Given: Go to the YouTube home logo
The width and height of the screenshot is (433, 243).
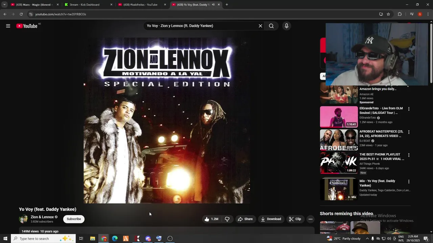Looking at the screenshot, I should tap(27, 26).
